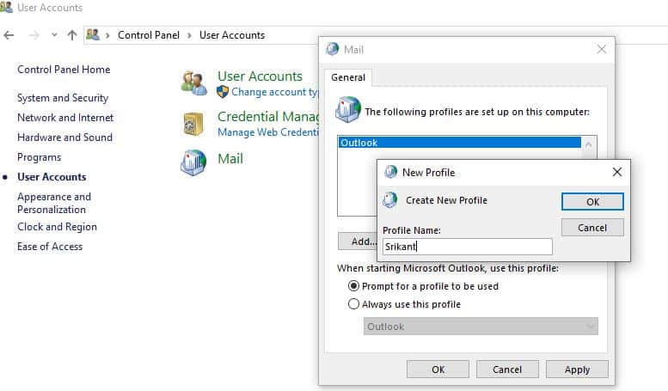Image resolution: width=668 pixels, height=391 pixels.
Task: Select User Accounts in the left sidebar
Action: point(52,177)
